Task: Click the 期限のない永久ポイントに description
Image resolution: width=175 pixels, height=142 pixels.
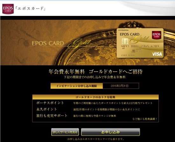Action: (x=107, y=110)
